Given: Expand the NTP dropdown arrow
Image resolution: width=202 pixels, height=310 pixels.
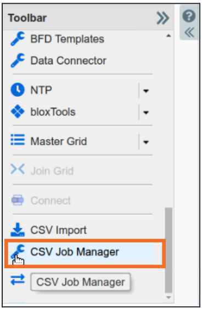Looking at the screenshot, I should tap(146, 91).
